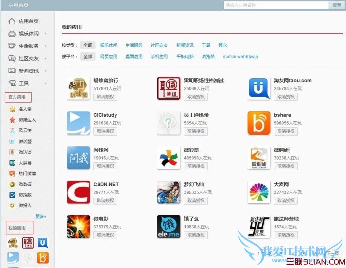Expand the 新闻资讯 sidebar category arrow
The height and width of the screenshot is (268, 346).
[46, 71]
